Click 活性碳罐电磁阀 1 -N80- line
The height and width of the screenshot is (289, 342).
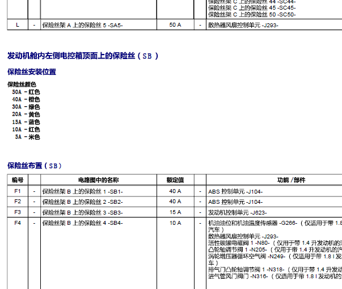pyautogui.click(x=275, y=243)
